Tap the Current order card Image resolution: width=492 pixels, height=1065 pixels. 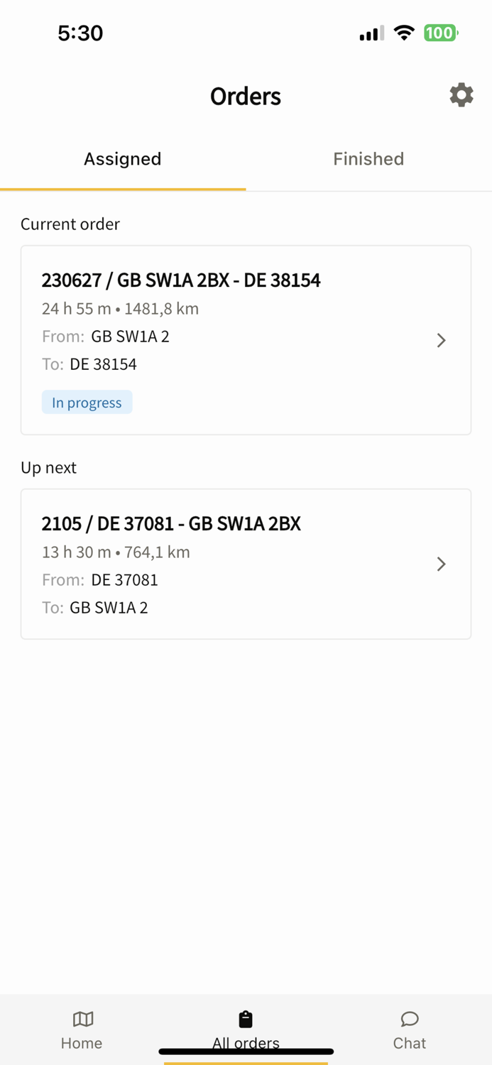pyautogui.click(x=246, y=339)
